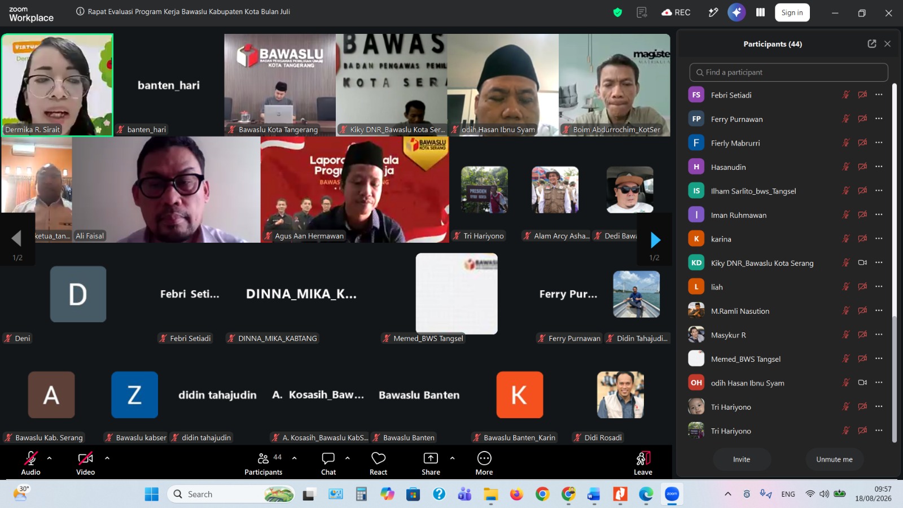This screenshot has width=903, height=508.
Task: Change the view layout icon
Action: click(761, 12)
